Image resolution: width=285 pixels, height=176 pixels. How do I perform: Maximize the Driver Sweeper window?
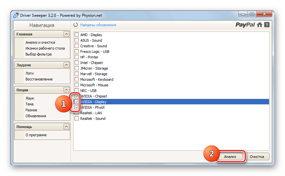pyautogui.click(x=252, y=14)
